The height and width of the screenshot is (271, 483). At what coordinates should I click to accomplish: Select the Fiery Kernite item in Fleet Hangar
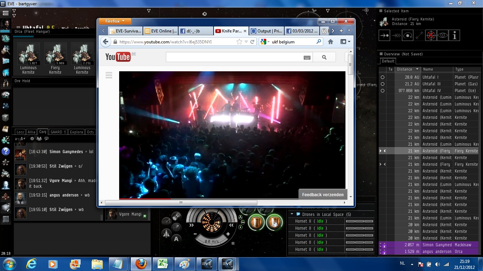[55, 59]
